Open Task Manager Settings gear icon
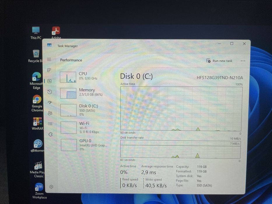 [51, 187]
